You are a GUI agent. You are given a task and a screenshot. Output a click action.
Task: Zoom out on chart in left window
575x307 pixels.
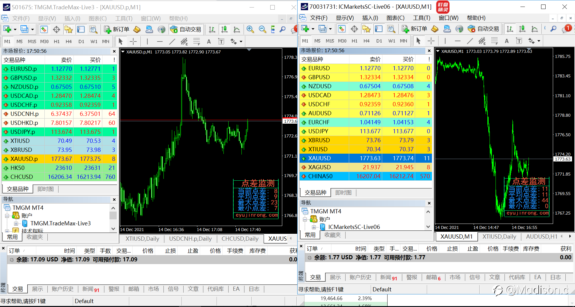[262, 29]
